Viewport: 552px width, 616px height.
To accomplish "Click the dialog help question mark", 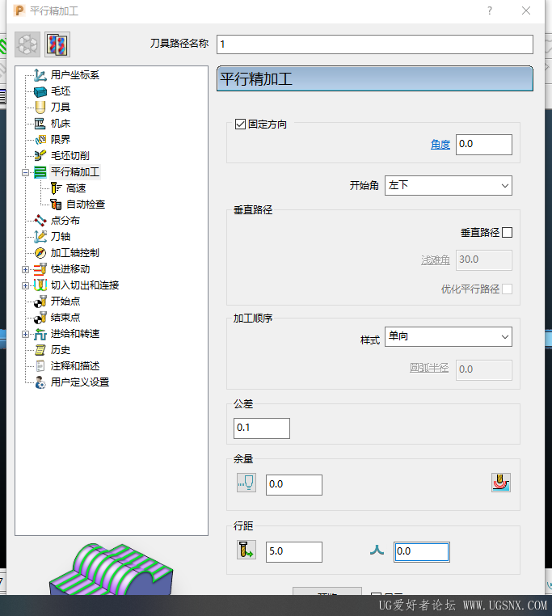I will point(490,11).
